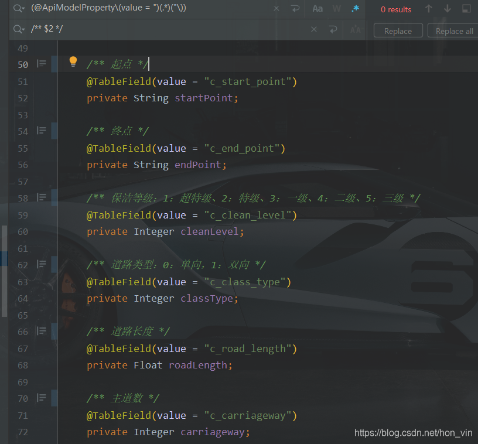The height and width of the screenshot is (444, 478).
Task: Click the String type on line 52
Action: point(151,98)
